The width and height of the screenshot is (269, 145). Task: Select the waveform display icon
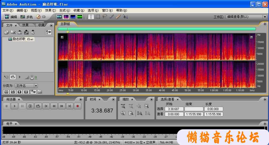click(x=59, y=17)
